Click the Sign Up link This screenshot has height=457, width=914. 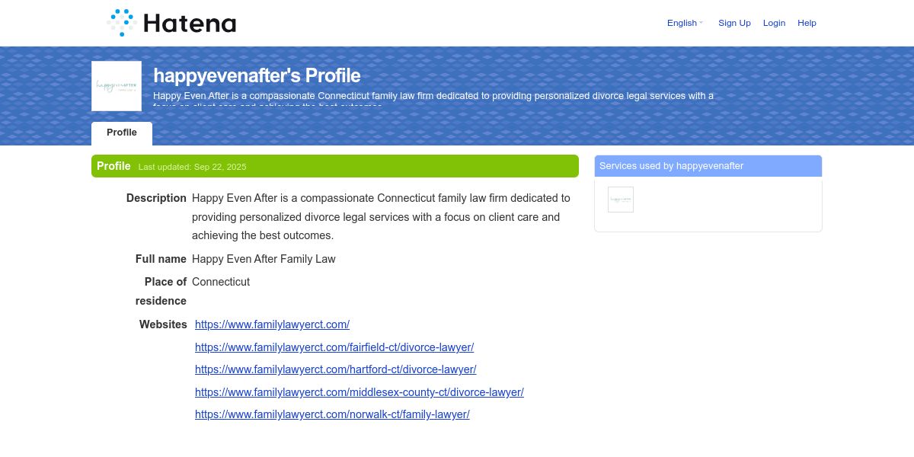(x=734, y=23)
